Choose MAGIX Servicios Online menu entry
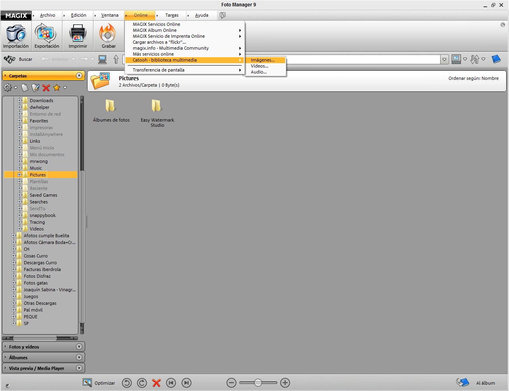 185,24
